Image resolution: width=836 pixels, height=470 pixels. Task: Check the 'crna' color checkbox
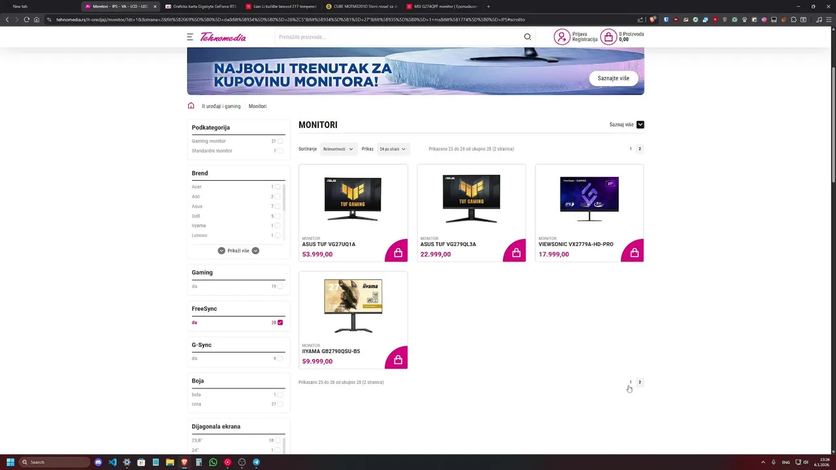point(280,404)
